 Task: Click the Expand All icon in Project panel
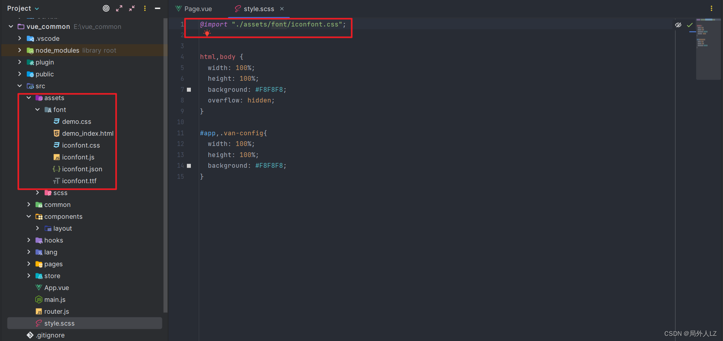(119, 8)
